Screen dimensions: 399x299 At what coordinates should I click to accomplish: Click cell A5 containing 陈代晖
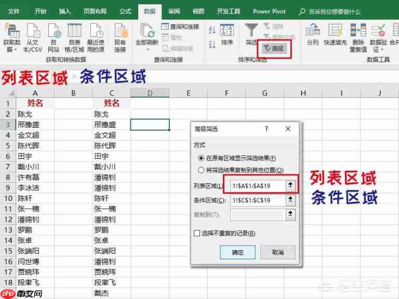35,146
